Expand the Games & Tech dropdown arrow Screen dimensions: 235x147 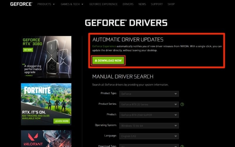[82, 4]
